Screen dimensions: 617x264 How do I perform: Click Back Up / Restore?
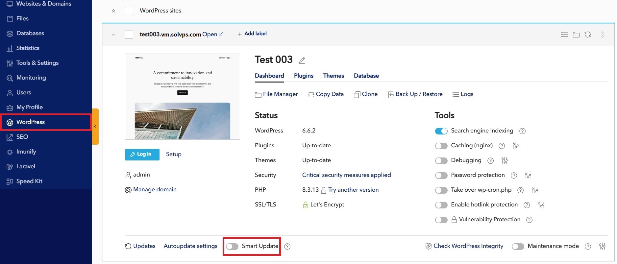(x=415, y=94)
